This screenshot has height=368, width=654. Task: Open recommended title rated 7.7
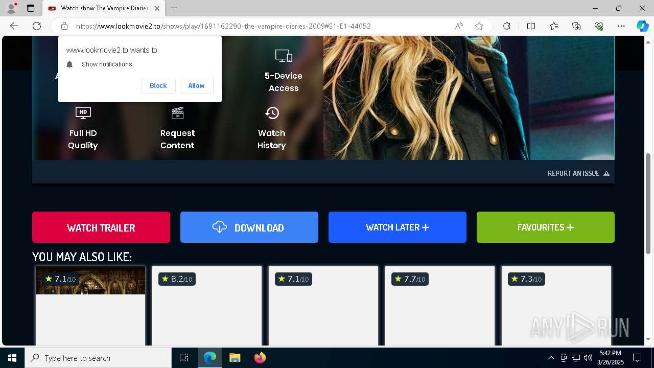point(440,306)
